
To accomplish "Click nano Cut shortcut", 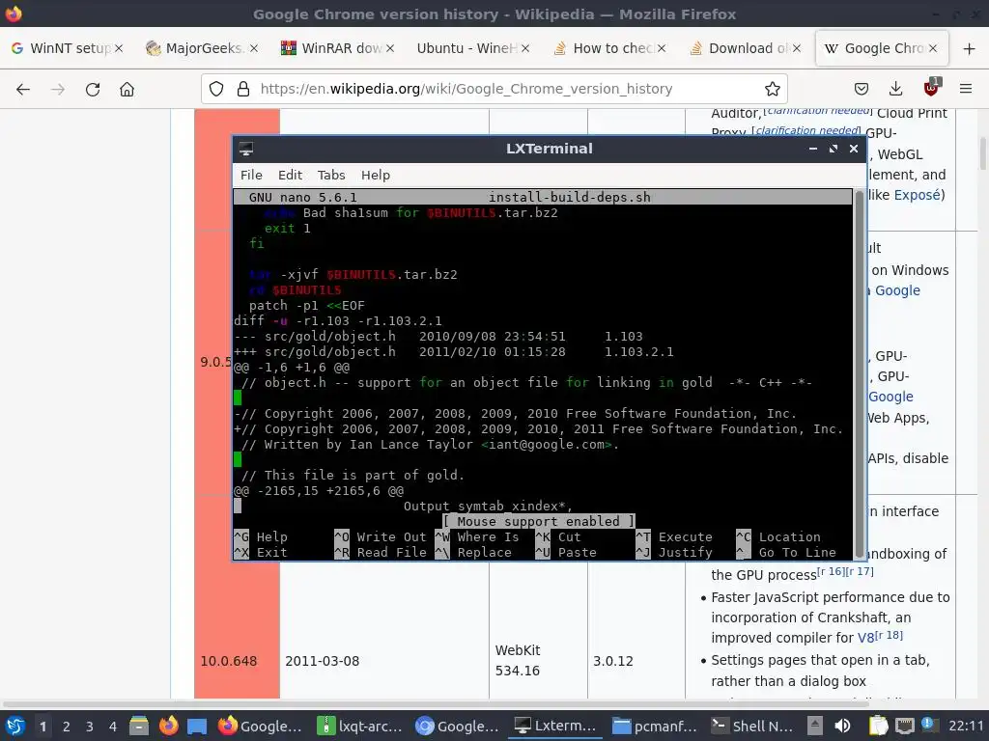I will (558, 536).
